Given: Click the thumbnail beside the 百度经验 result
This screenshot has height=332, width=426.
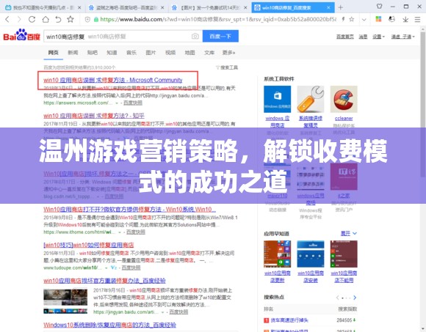Looking at the screenshot, I should (65, 301).
